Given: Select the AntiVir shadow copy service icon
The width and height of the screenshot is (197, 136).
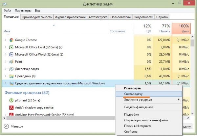Looking at the screenshot, I should [x=11, y=108].
